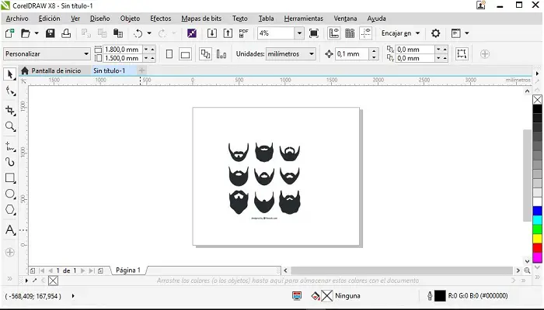
Task: Set page to Portrait orientation
Action: [x=169, y=54]
